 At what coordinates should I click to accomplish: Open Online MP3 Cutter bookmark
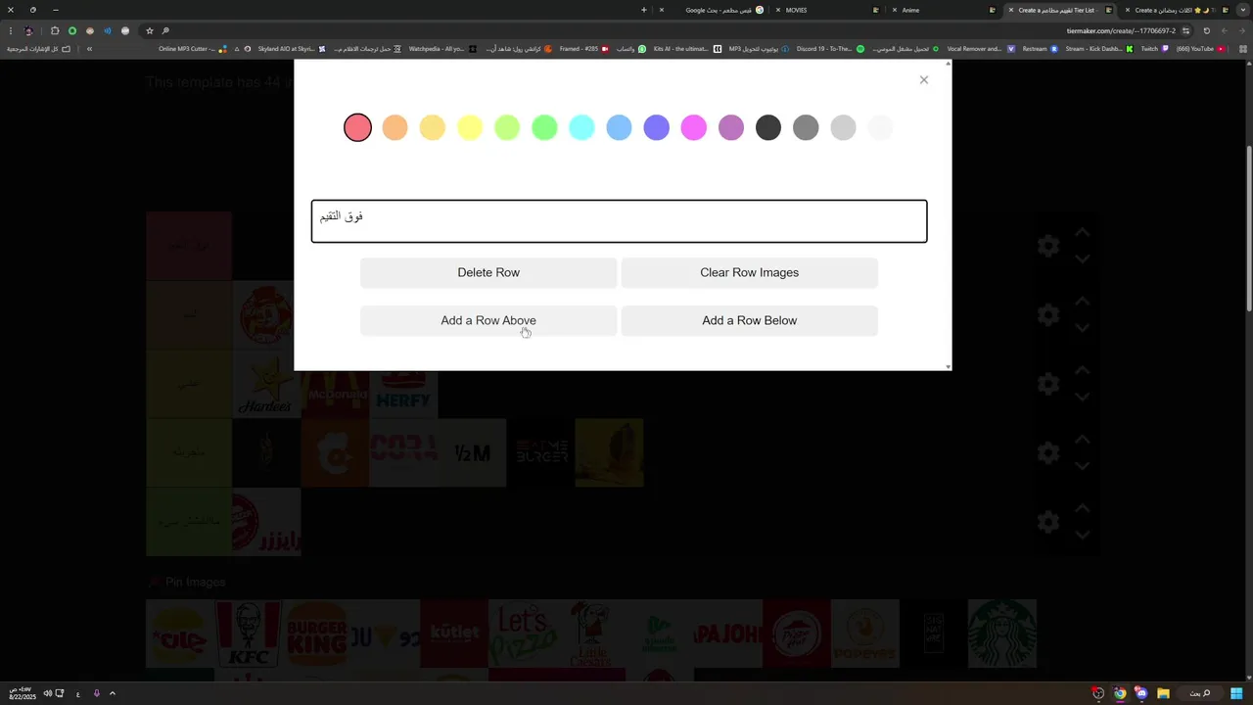pyautogui.click(x=193, y=49)
